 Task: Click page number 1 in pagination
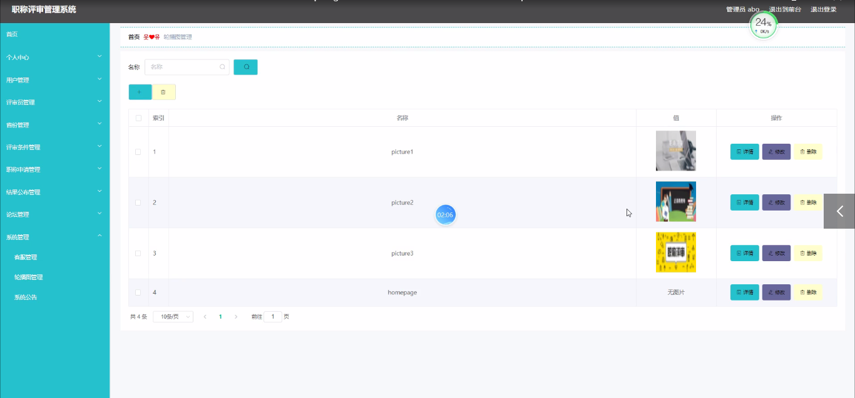[x=220, y=317]
